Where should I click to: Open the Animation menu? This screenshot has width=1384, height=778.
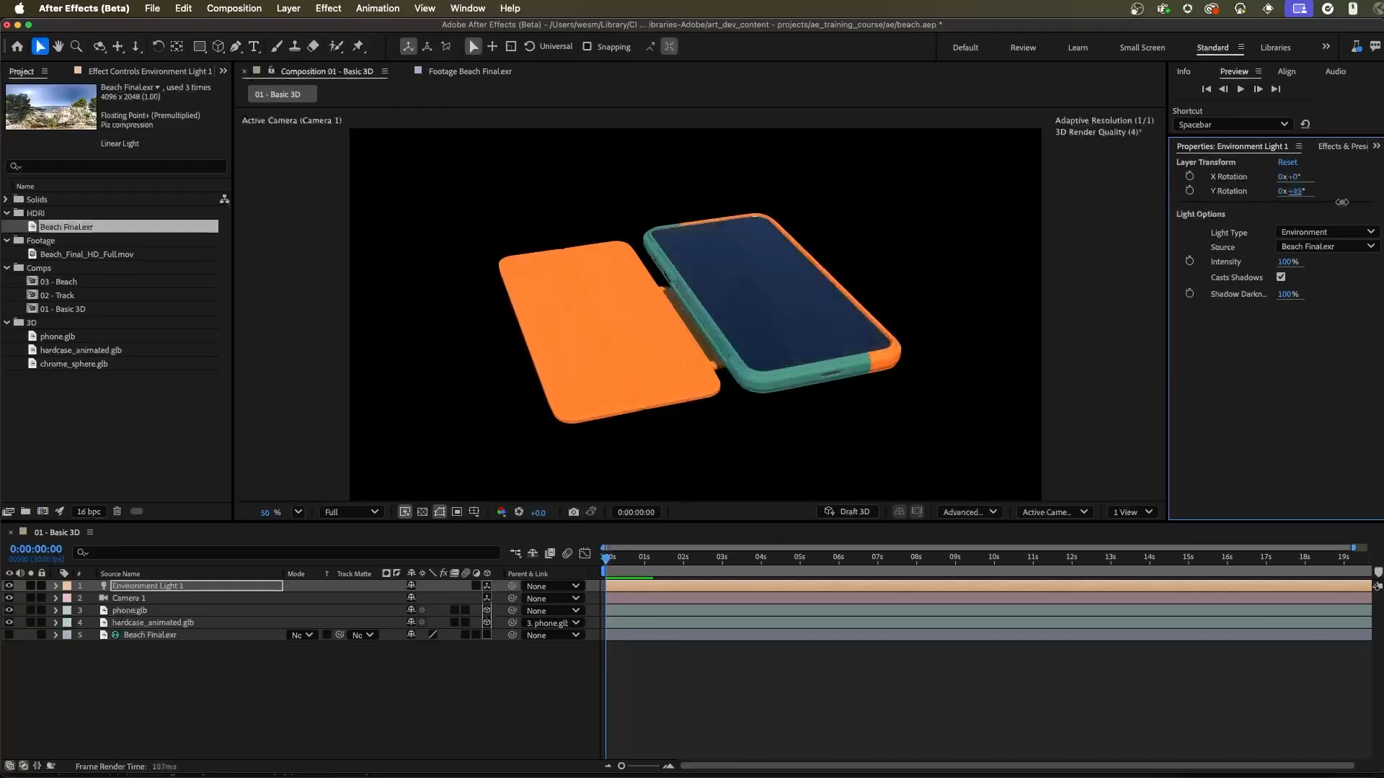tap(378, 8)
